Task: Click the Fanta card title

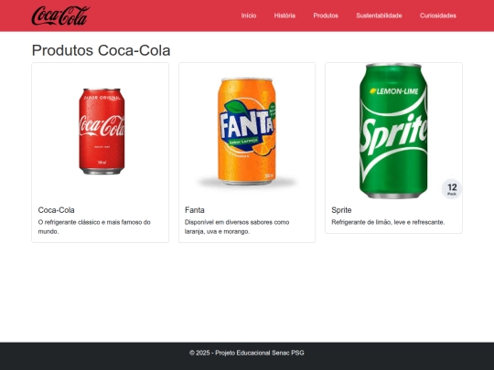Action: click(x=195, y=210)
